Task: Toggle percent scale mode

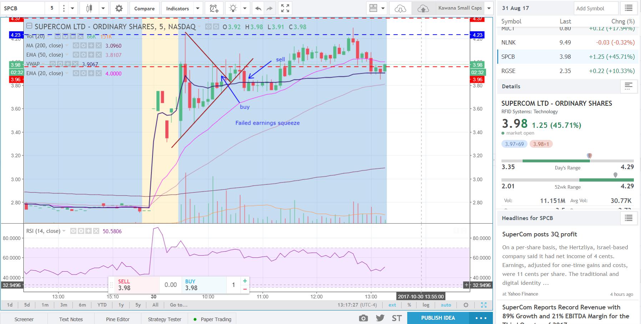Action: (409, 305)
